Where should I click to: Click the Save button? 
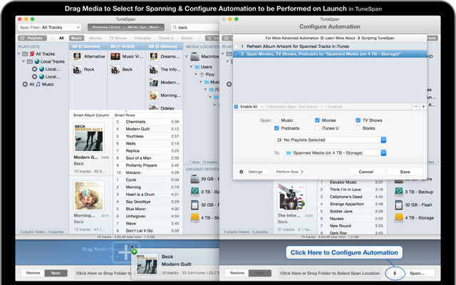[405, 172]
